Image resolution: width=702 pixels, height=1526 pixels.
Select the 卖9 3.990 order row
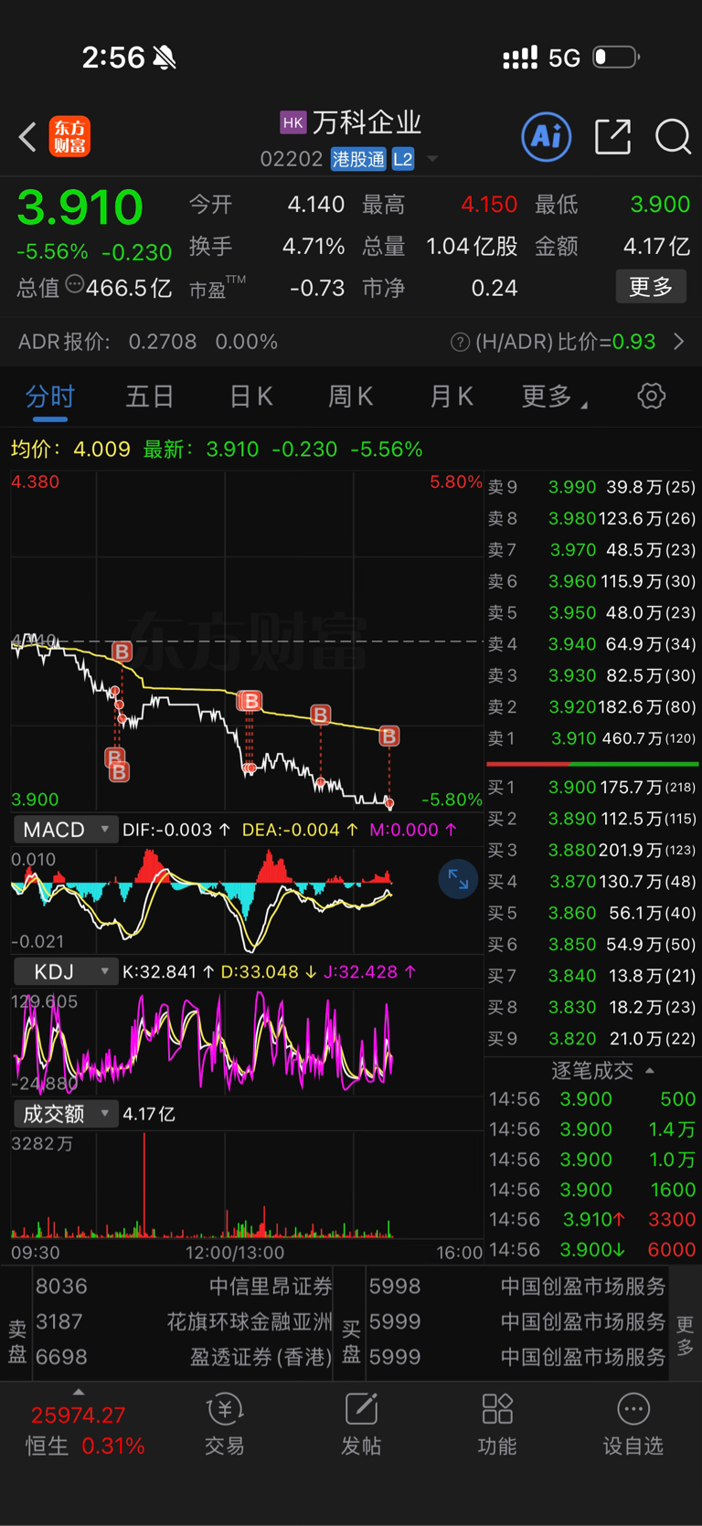coord(592,487)
